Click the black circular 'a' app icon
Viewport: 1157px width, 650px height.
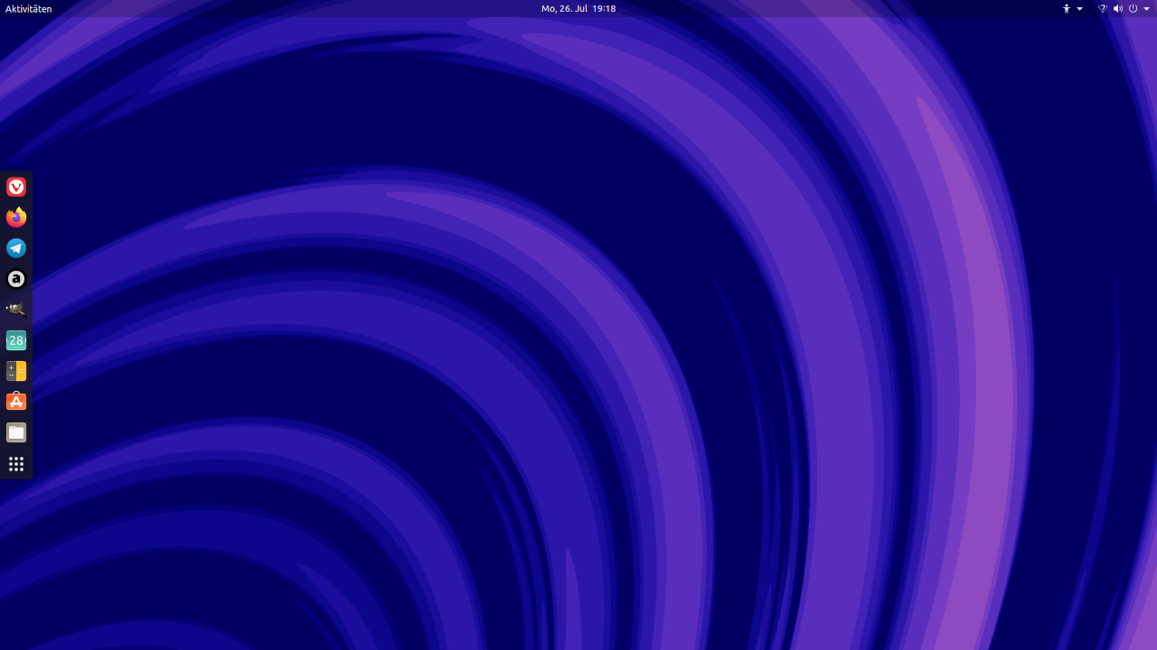[16, 279]
